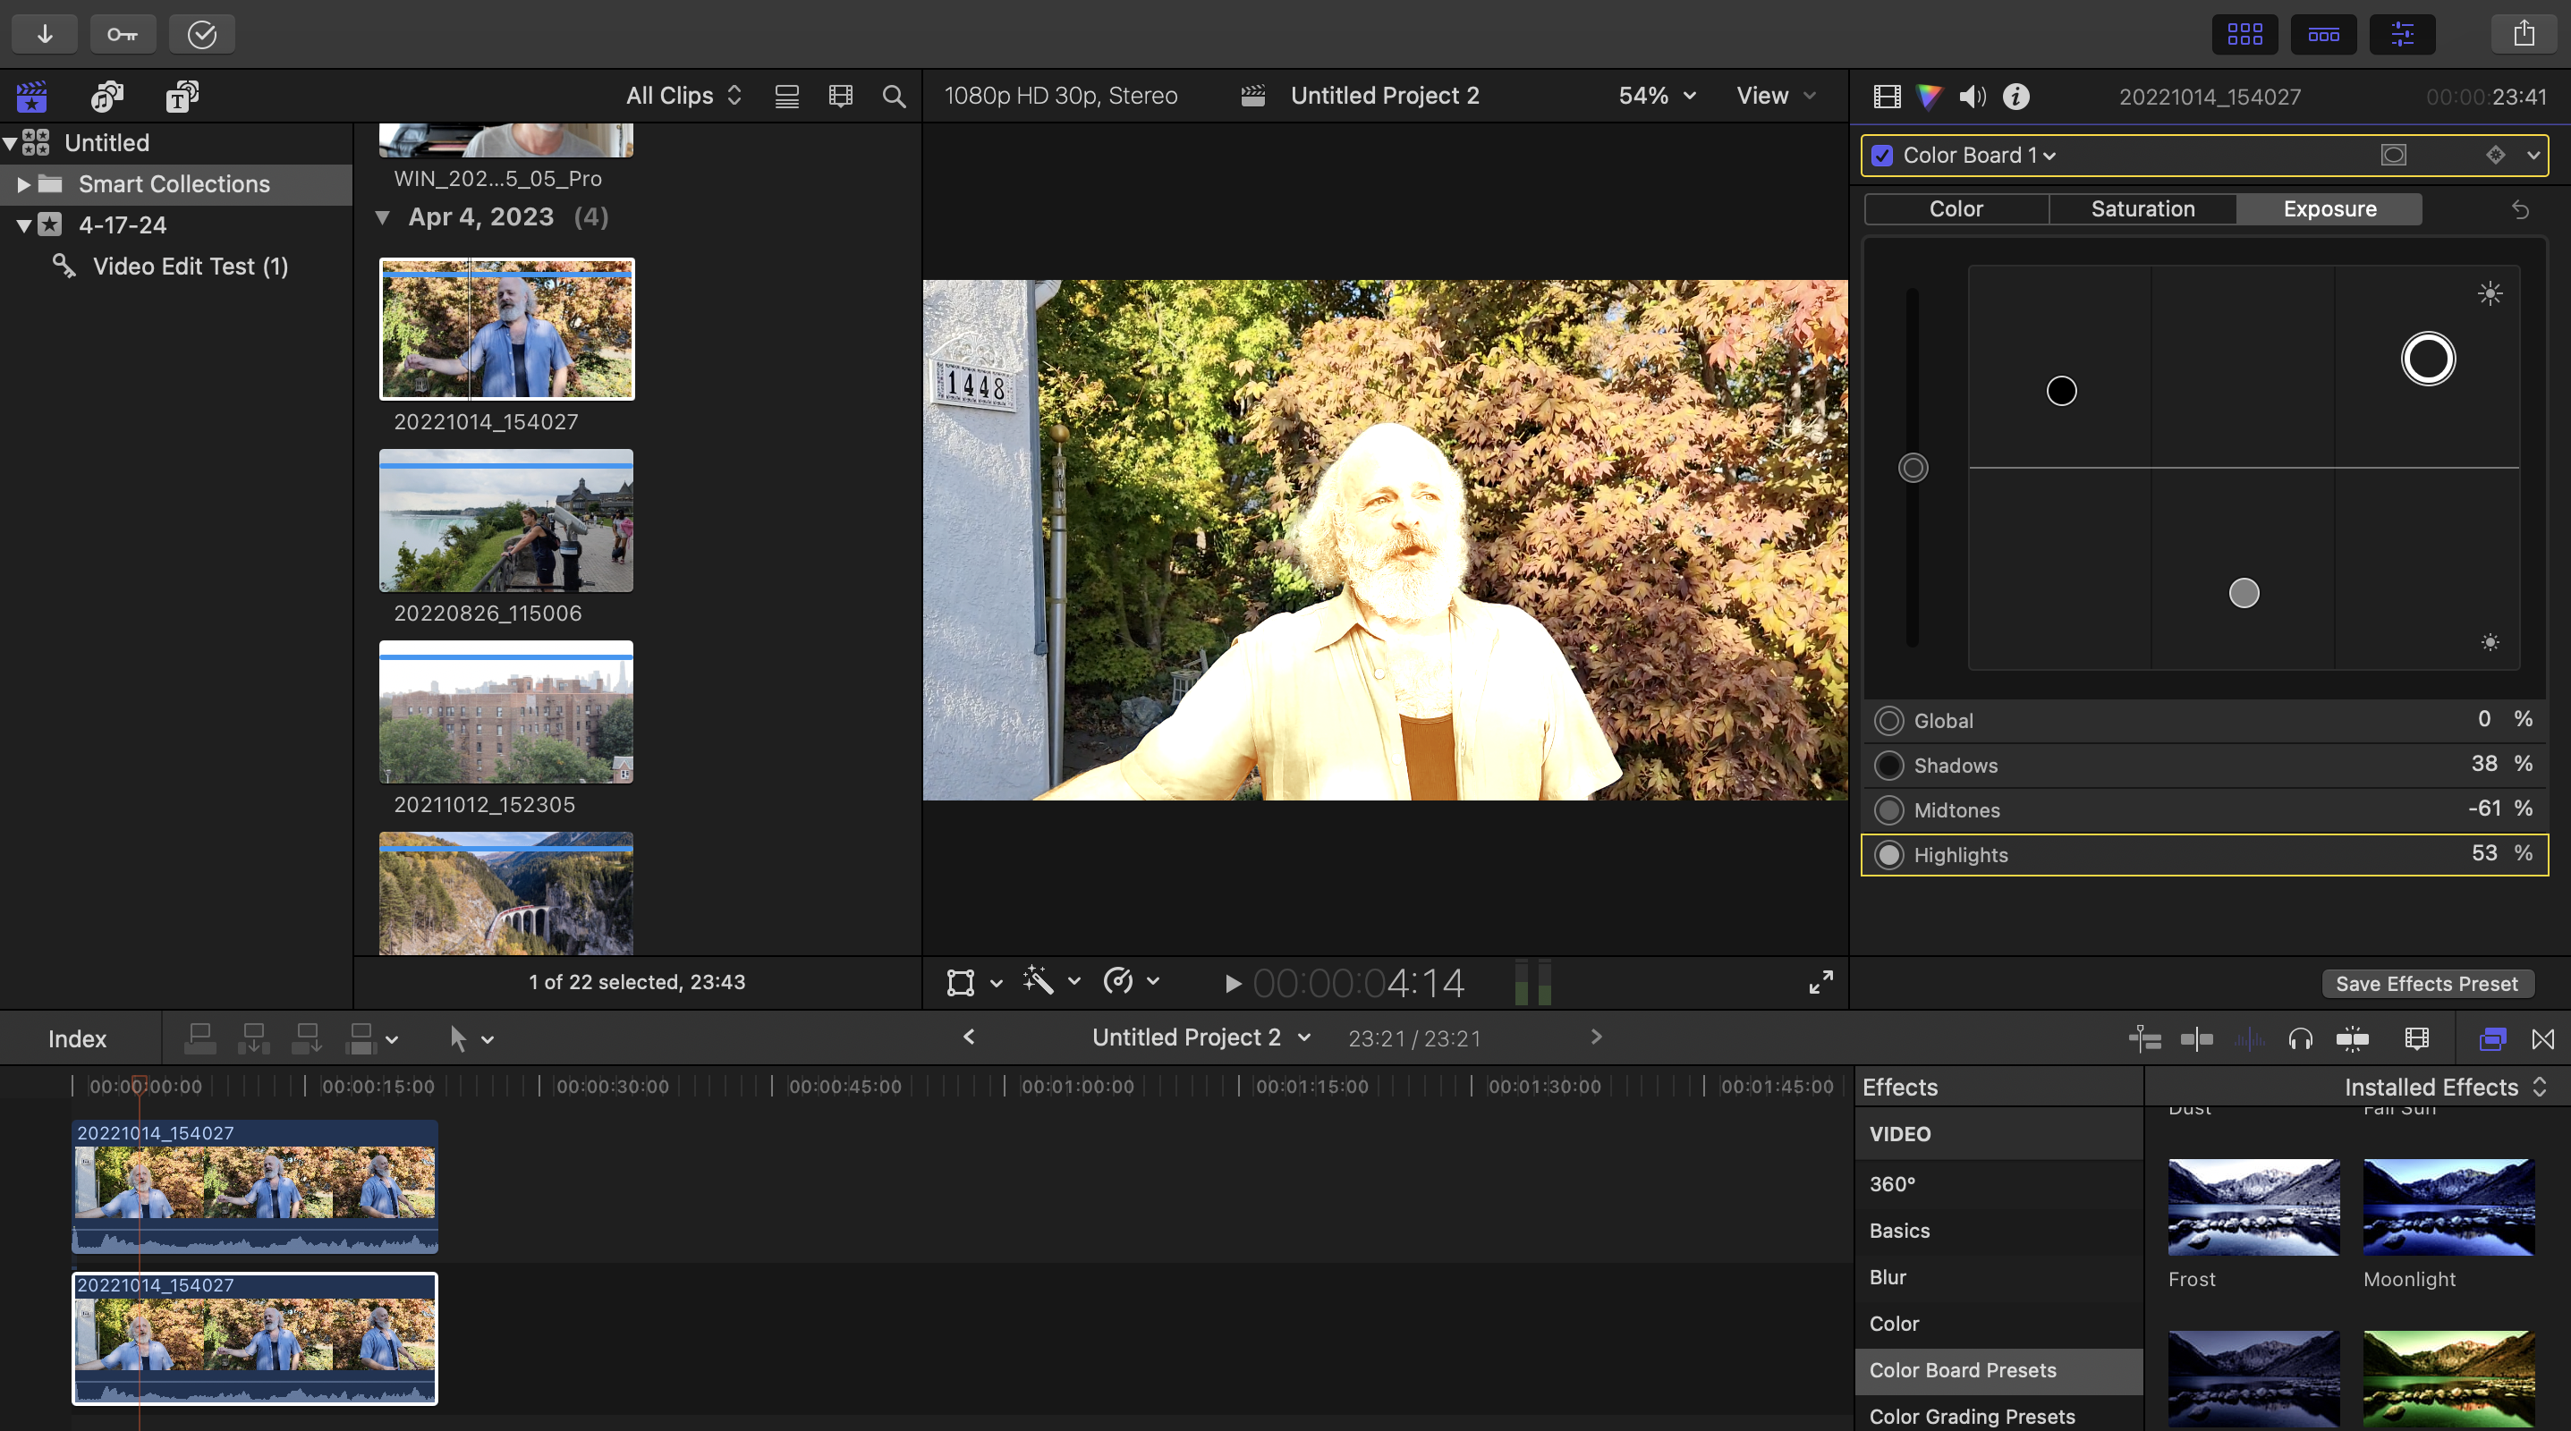2571x1431 pixels.
Task: Toggle viewer fullscreen arrows icon
Action: (1820, 982)
